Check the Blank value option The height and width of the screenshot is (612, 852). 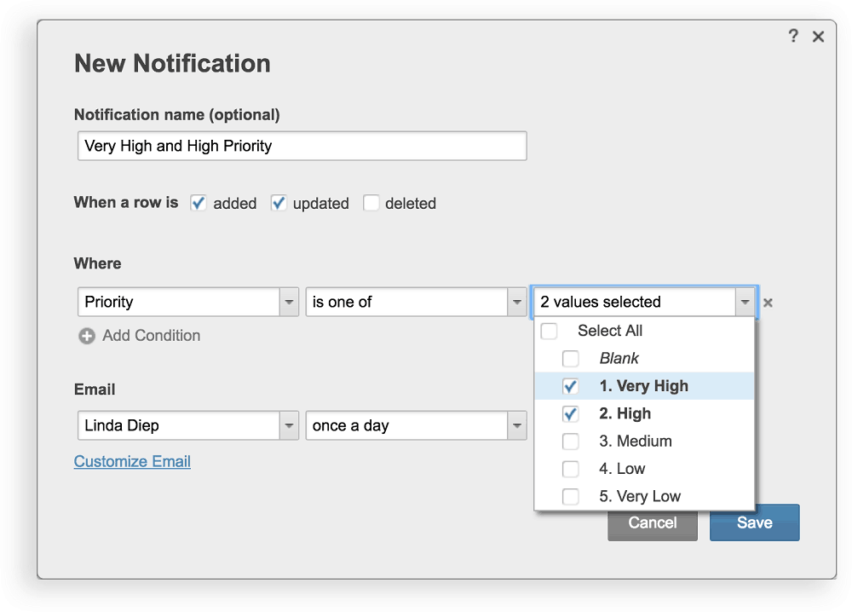tap(571, 359)
